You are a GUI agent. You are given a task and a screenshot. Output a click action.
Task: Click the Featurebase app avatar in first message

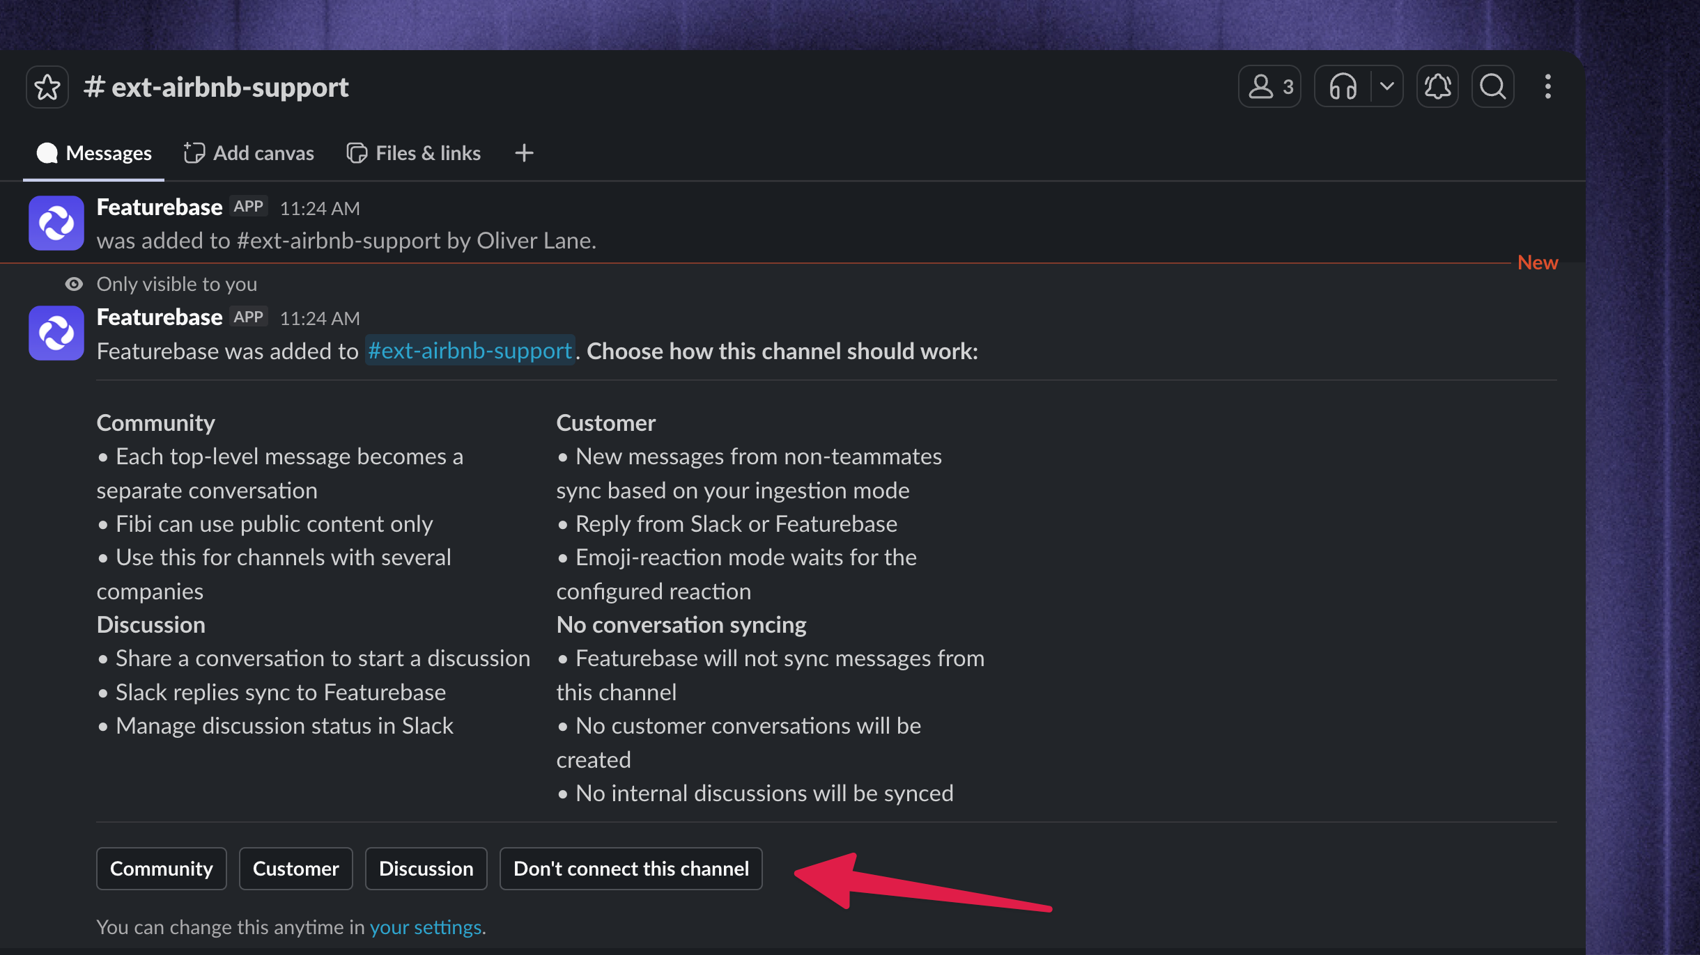click(56, 223)
